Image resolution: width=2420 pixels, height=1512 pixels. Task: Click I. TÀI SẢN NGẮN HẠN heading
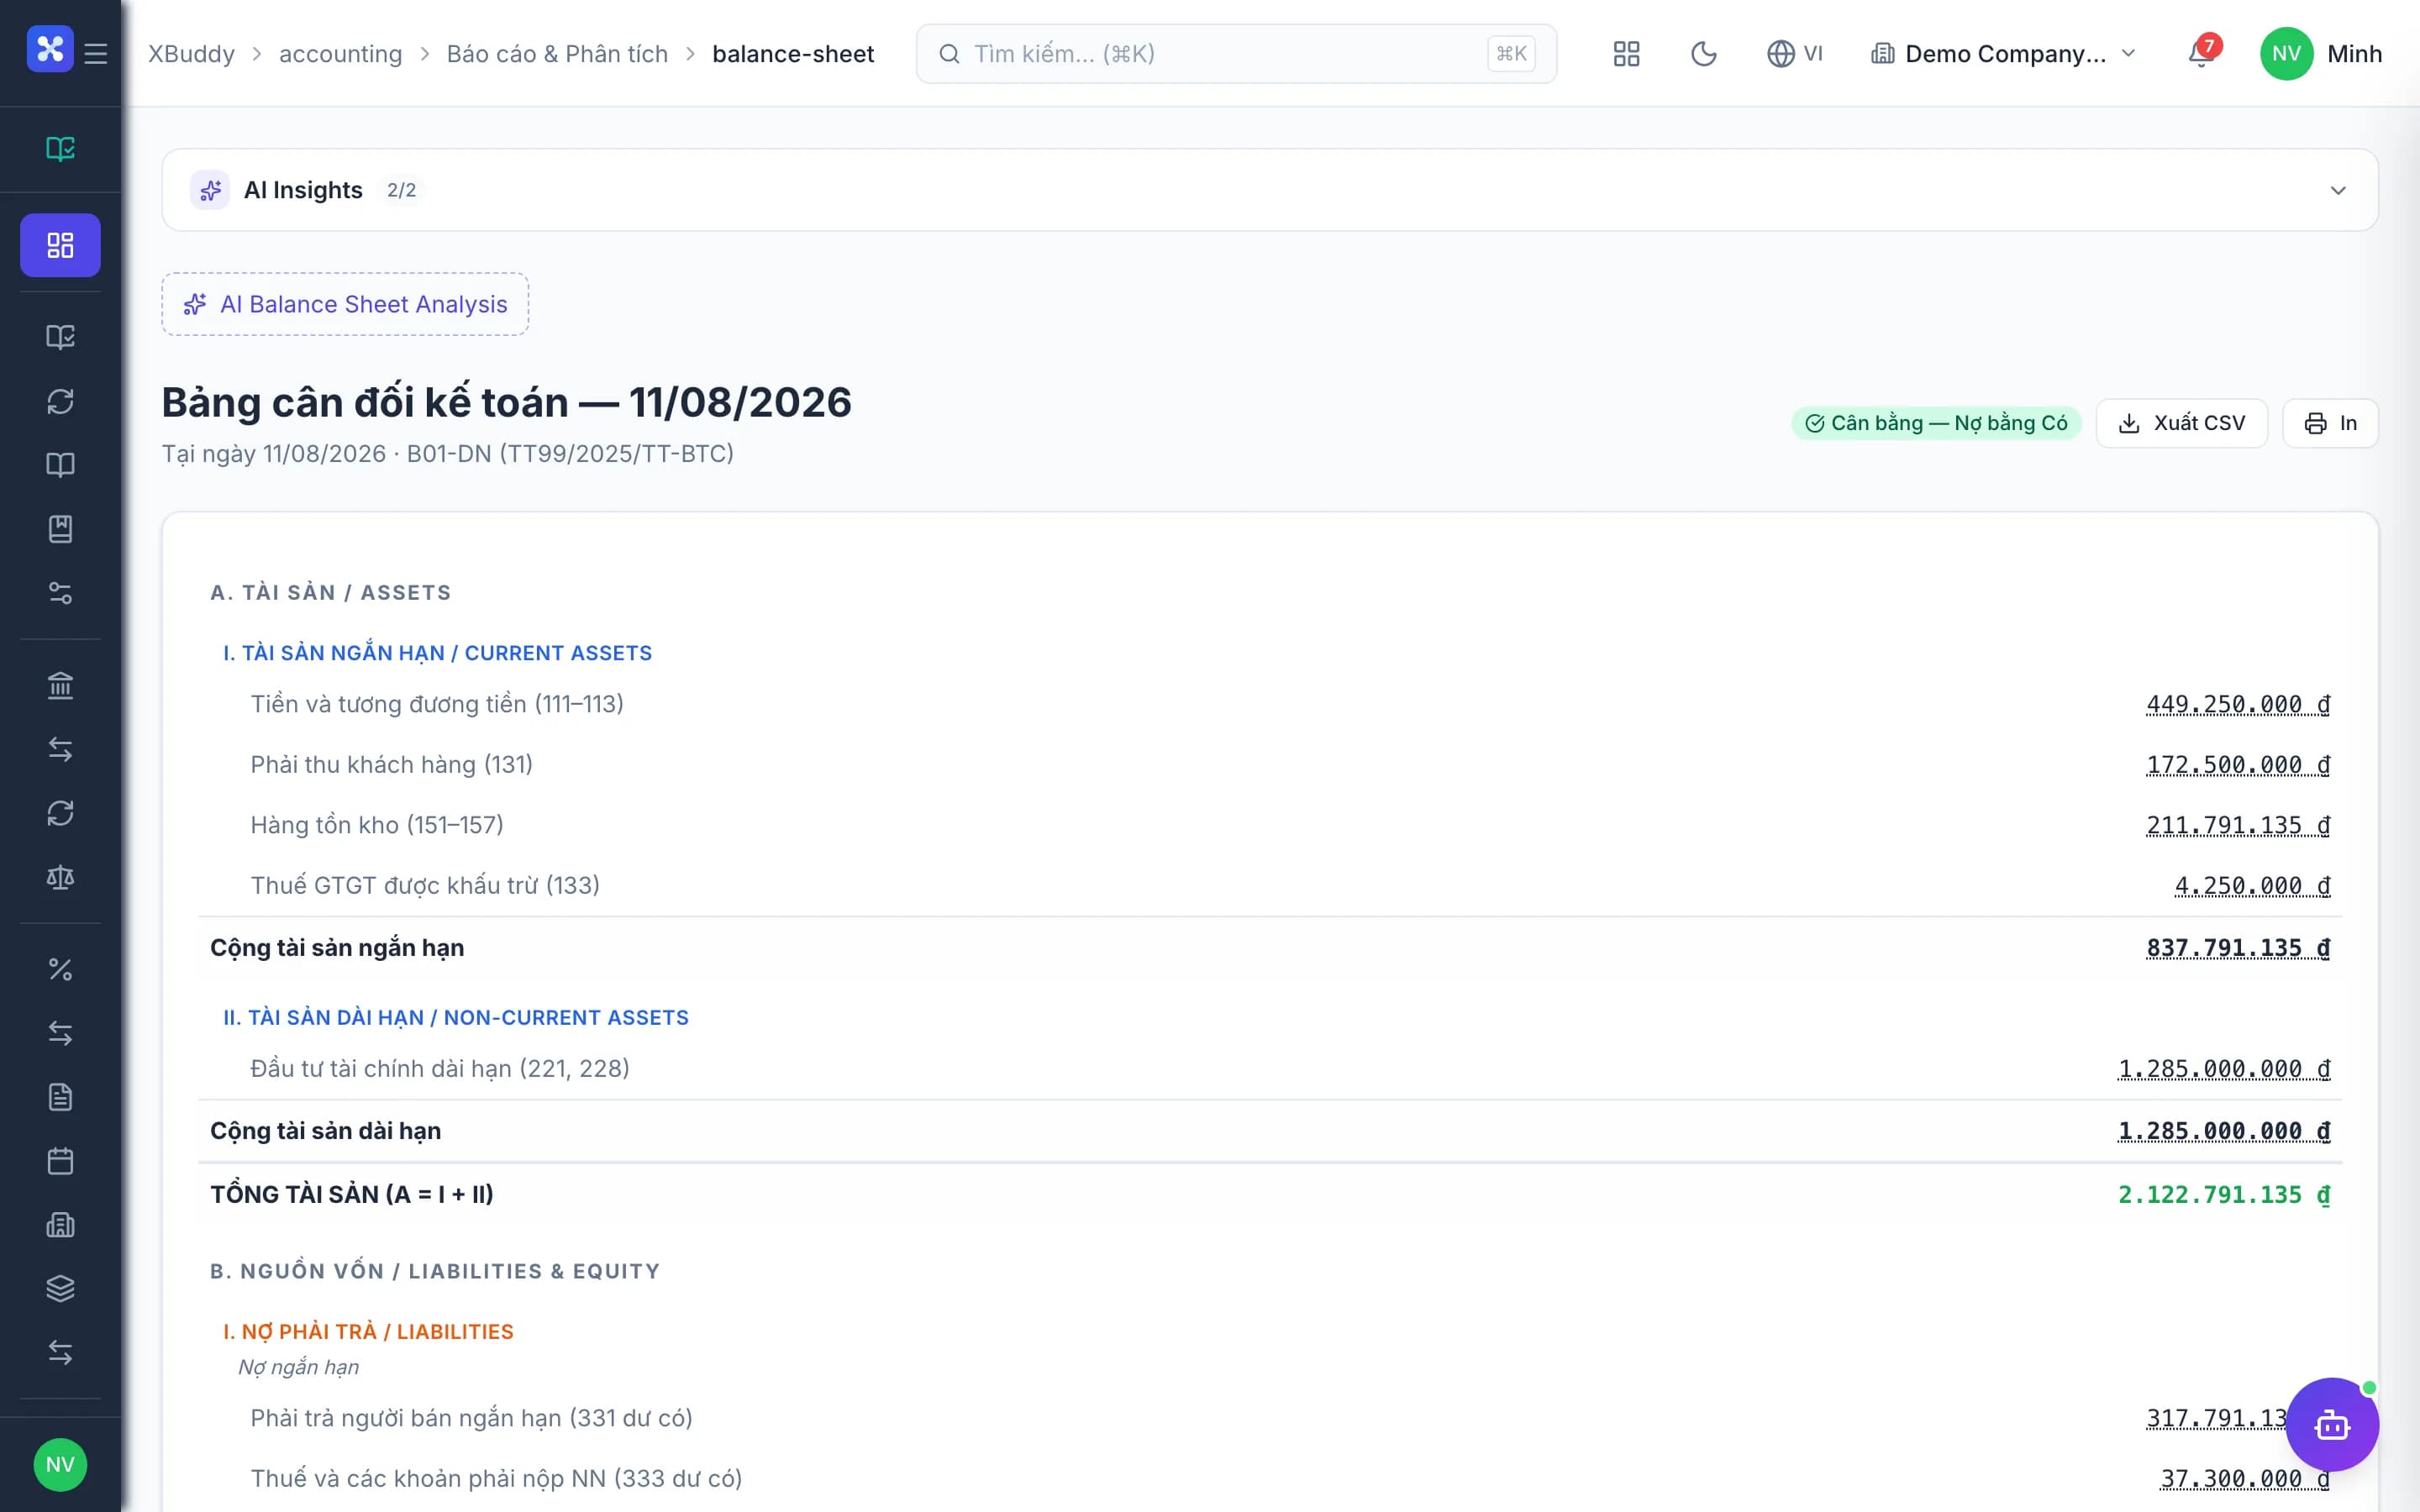point(437,653)
